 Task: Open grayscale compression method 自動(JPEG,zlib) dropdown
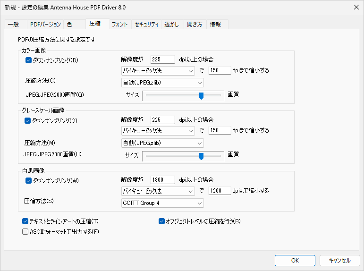[x=162, y=143]
